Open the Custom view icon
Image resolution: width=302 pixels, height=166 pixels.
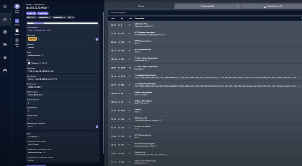point(17,21)
